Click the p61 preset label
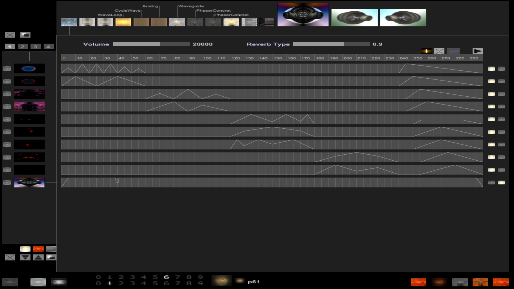 pyautogui.click(x=254, y=282)
